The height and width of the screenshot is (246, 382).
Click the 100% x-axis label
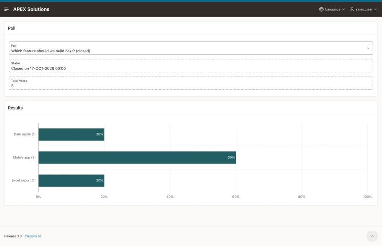(367, 197)
